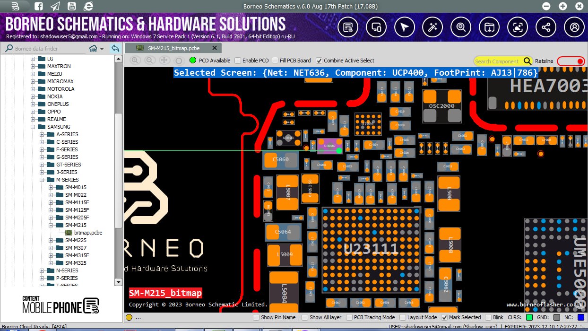Screen dimensions: 588x331
Task: Click the devices screen tool icon
Action: tap(376, 27)
